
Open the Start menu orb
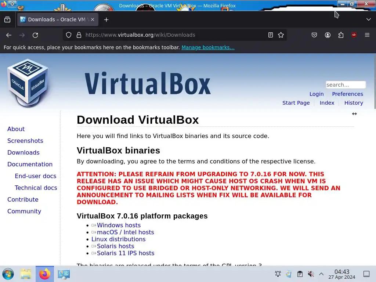click(8, 274)
